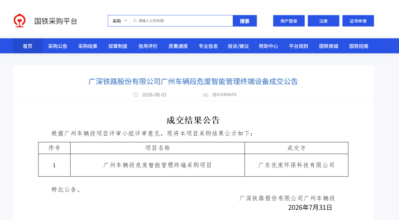Screen dimensions: 399x220
Task: Open the 专业信息 nav item
Action: (x=208, y=46)
